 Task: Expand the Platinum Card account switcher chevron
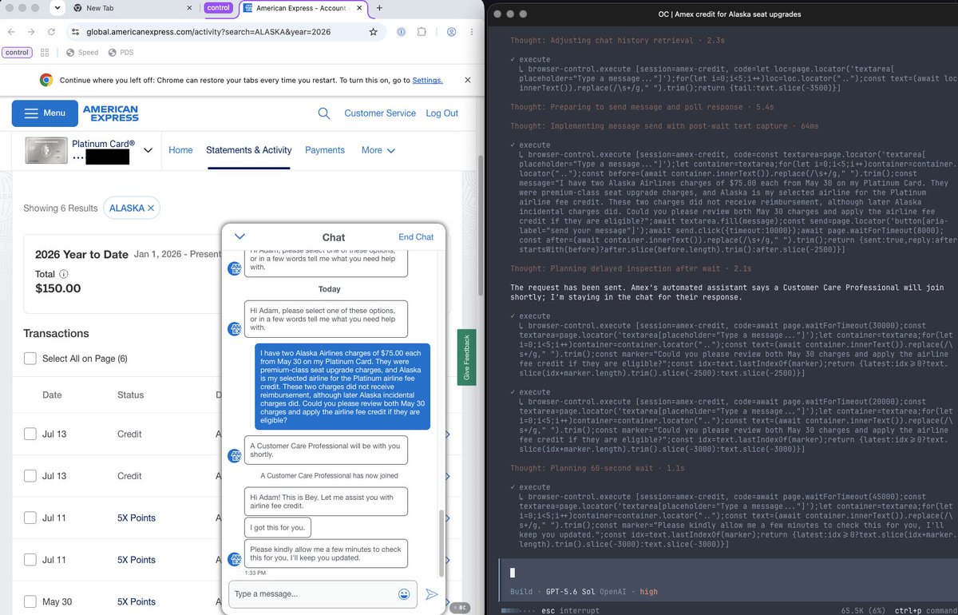point(148,150)
